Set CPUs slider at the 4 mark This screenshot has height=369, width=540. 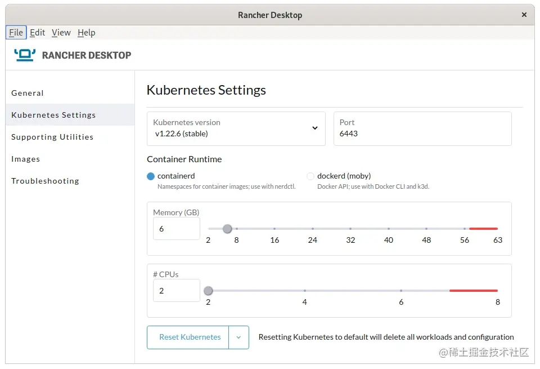pyautogui.click(x=304, y=291)
